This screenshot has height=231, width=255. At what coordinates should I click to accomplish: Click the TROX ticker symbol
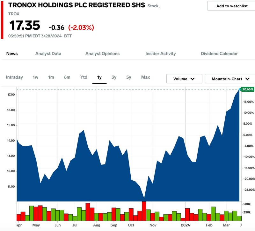[x=14, y=14]
